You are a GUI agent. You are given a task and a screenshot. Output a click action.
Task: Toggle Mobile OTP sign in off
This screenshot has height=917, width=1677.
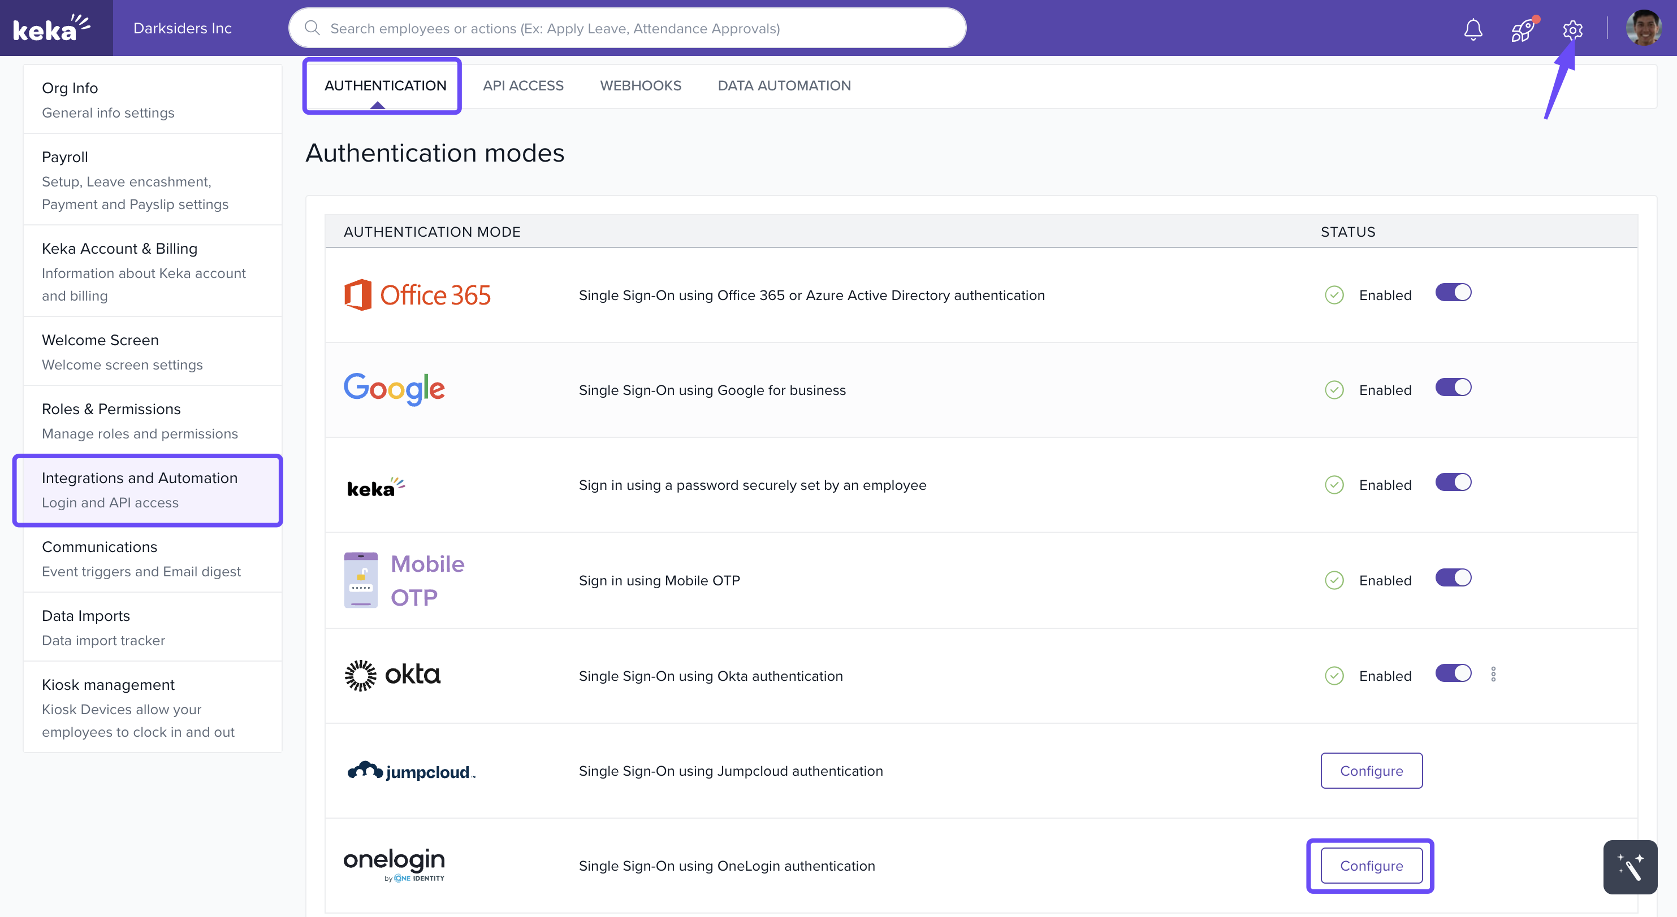tap(1453, 577)
